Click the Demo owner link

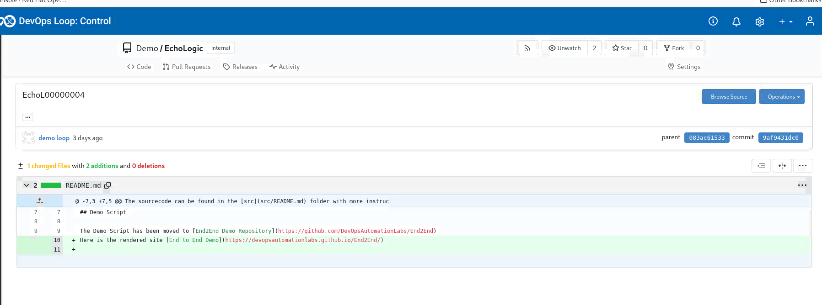[147, 48]
